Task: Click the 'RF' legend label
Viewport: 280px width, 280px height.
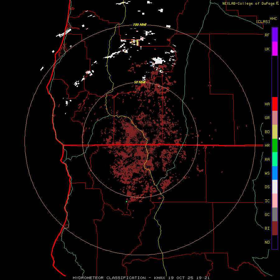Action: 267,35
